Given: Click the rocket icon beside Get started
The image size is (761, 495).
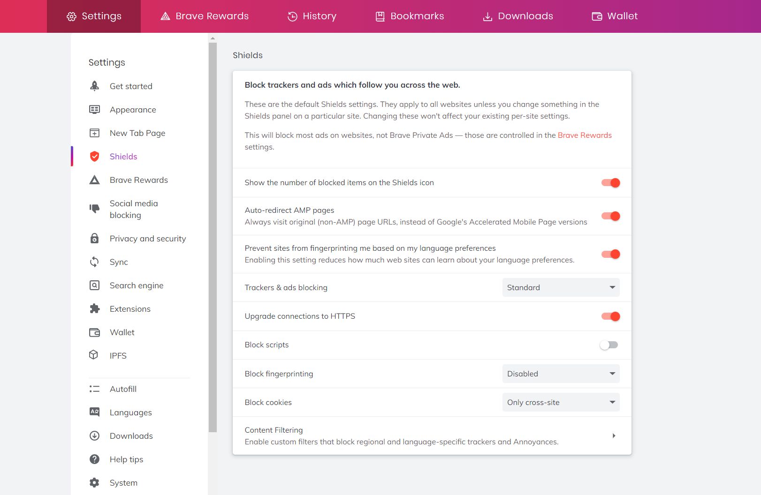Looking at the screenshot, I should [x=94, y=86].
